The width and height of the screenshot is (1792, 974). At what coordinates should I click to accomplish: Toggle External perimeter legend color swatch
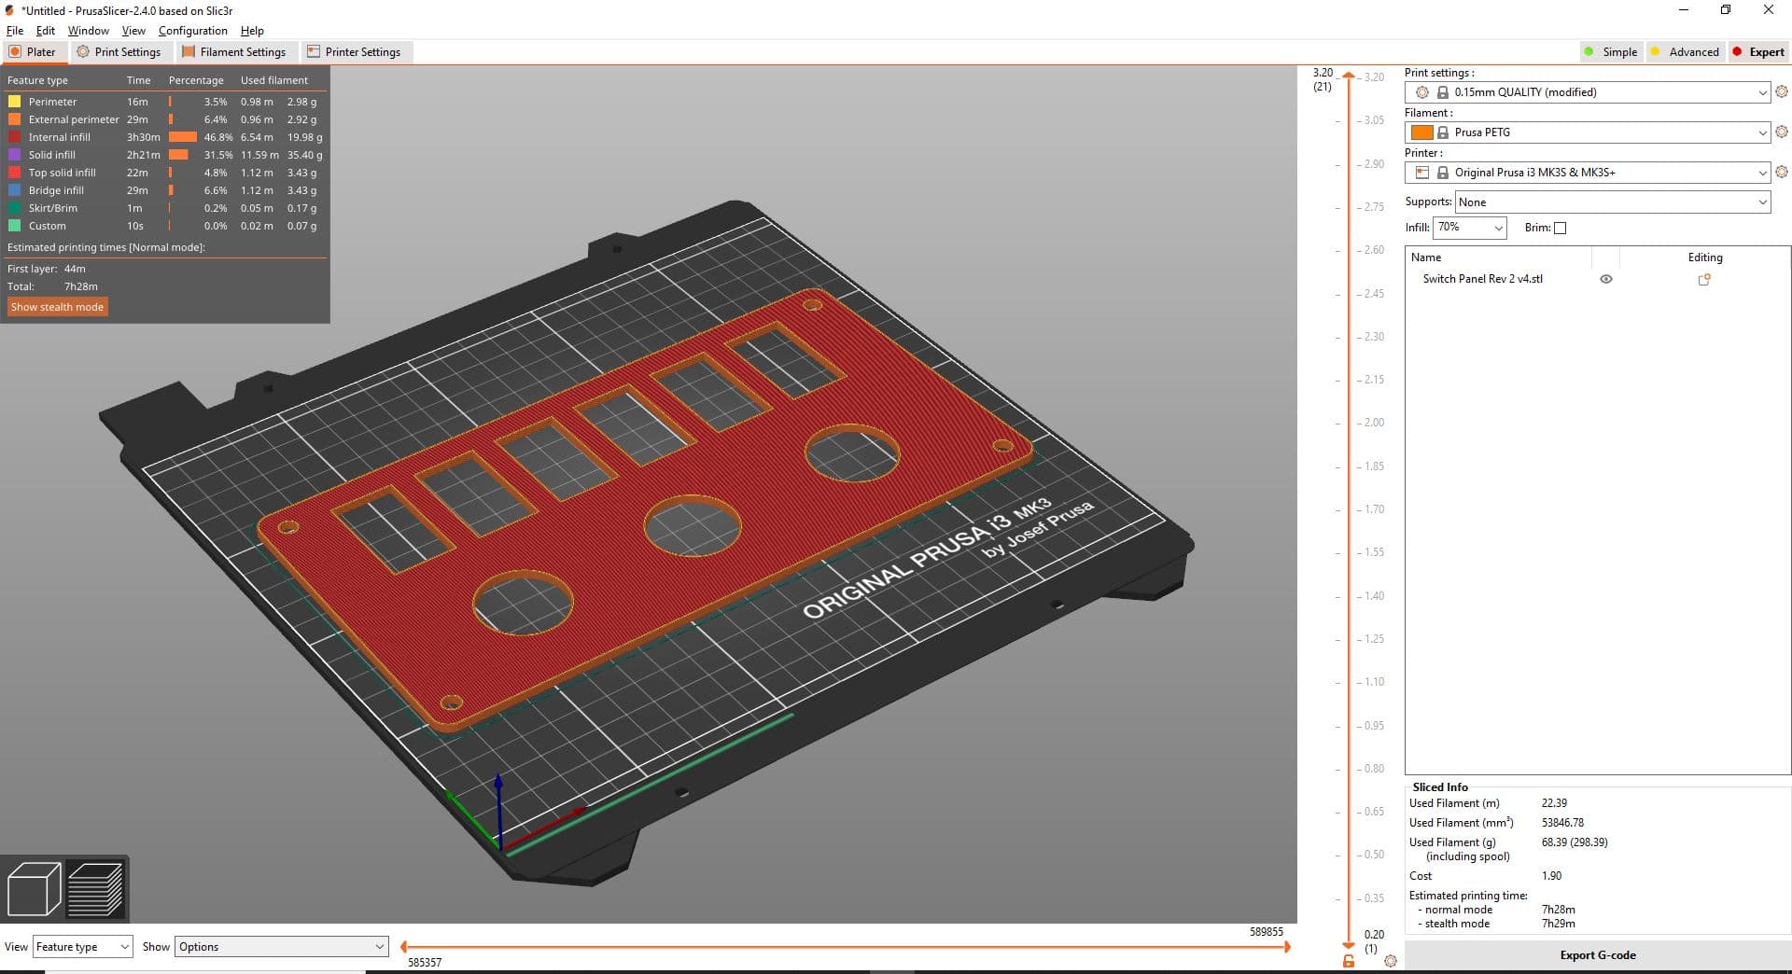click(15, 119)
